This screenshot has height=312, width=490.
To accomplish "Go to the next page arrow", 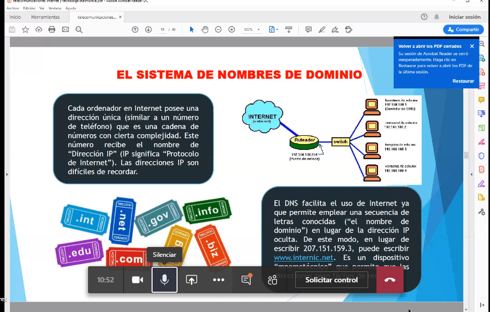I will 148,30.
